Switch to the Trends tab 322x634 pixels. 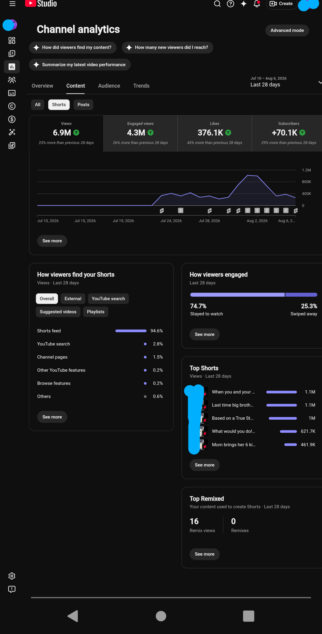pos(141,86)
